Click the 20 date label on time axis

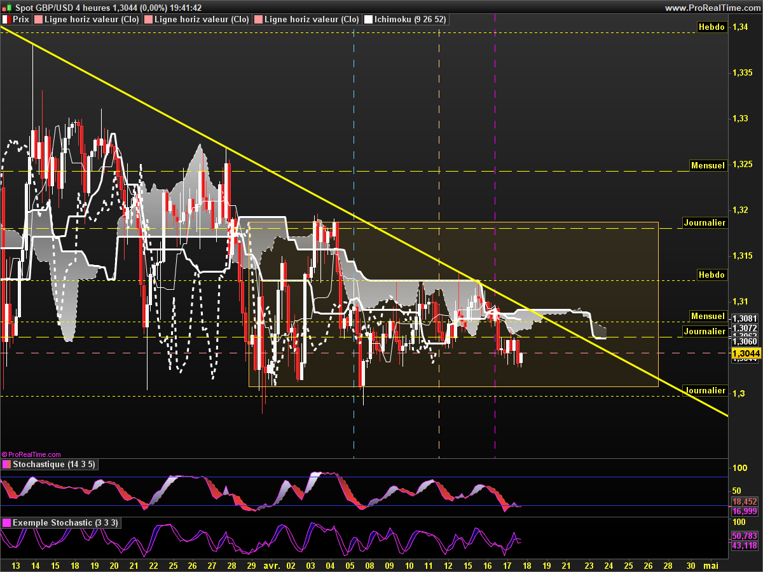(114, 565)
